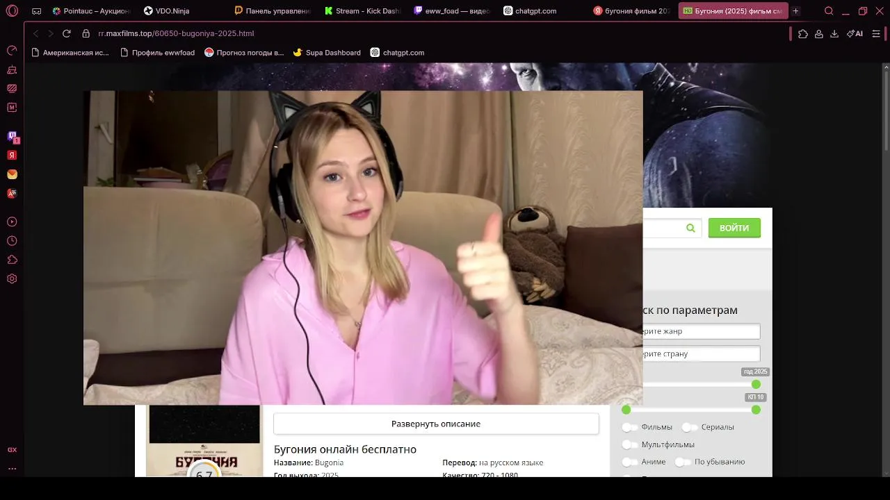Screen dimensions: 890x500
Task: Open Supa Dashboard bookmark
Action: (327, 53)
